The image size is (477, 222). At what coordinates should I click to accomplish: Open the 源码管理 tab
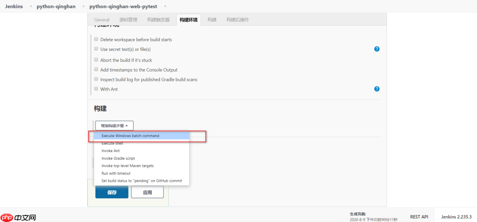(x=128, y=20)
